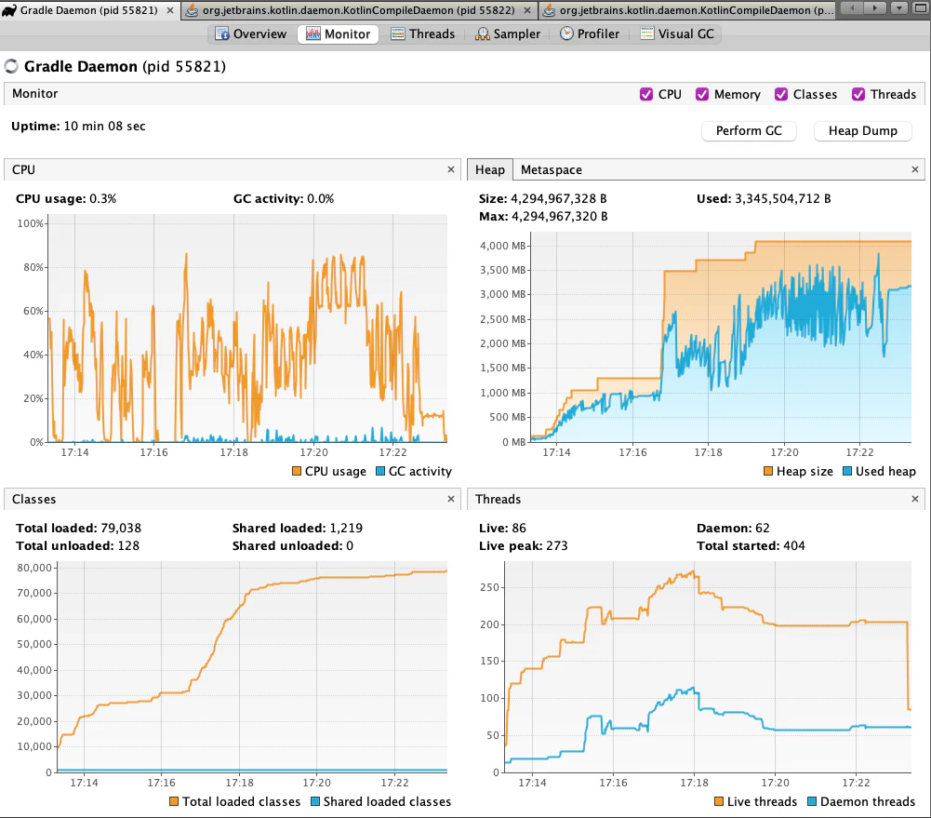Open the Profiler tab
This screenshot has width=931, height=818.
tap(590, 34)
